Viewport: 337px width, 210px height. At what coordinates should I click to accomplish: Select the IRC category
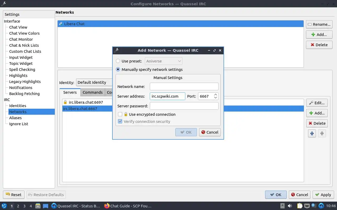[7, 100]
